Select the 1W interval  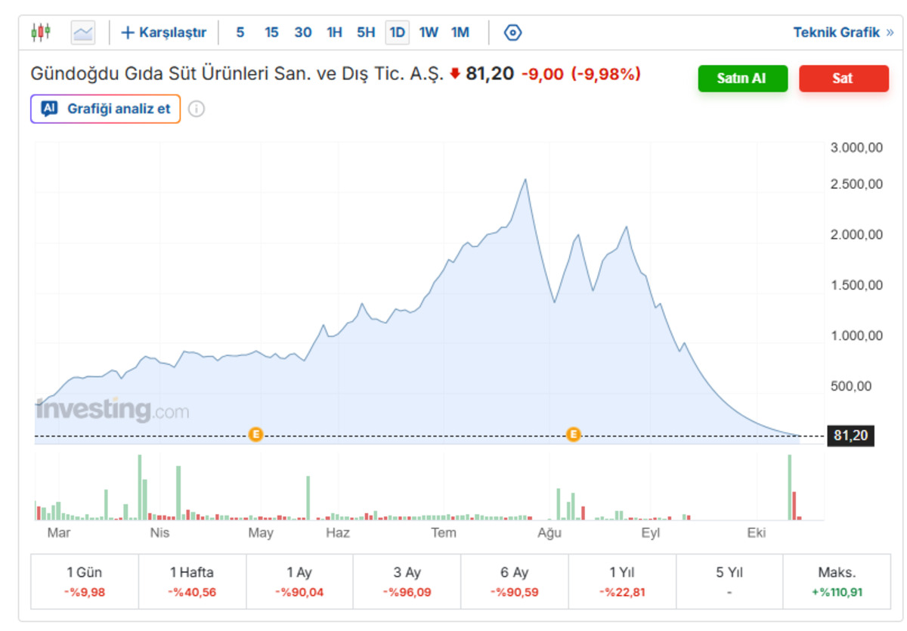[x=429, y=32]
